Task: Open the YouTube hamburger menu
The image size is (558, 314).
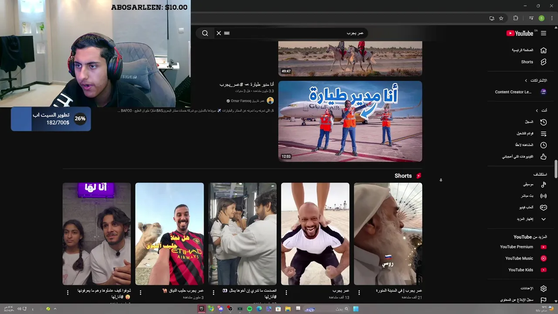Action: pyautogui.click(x=543, y=33)
